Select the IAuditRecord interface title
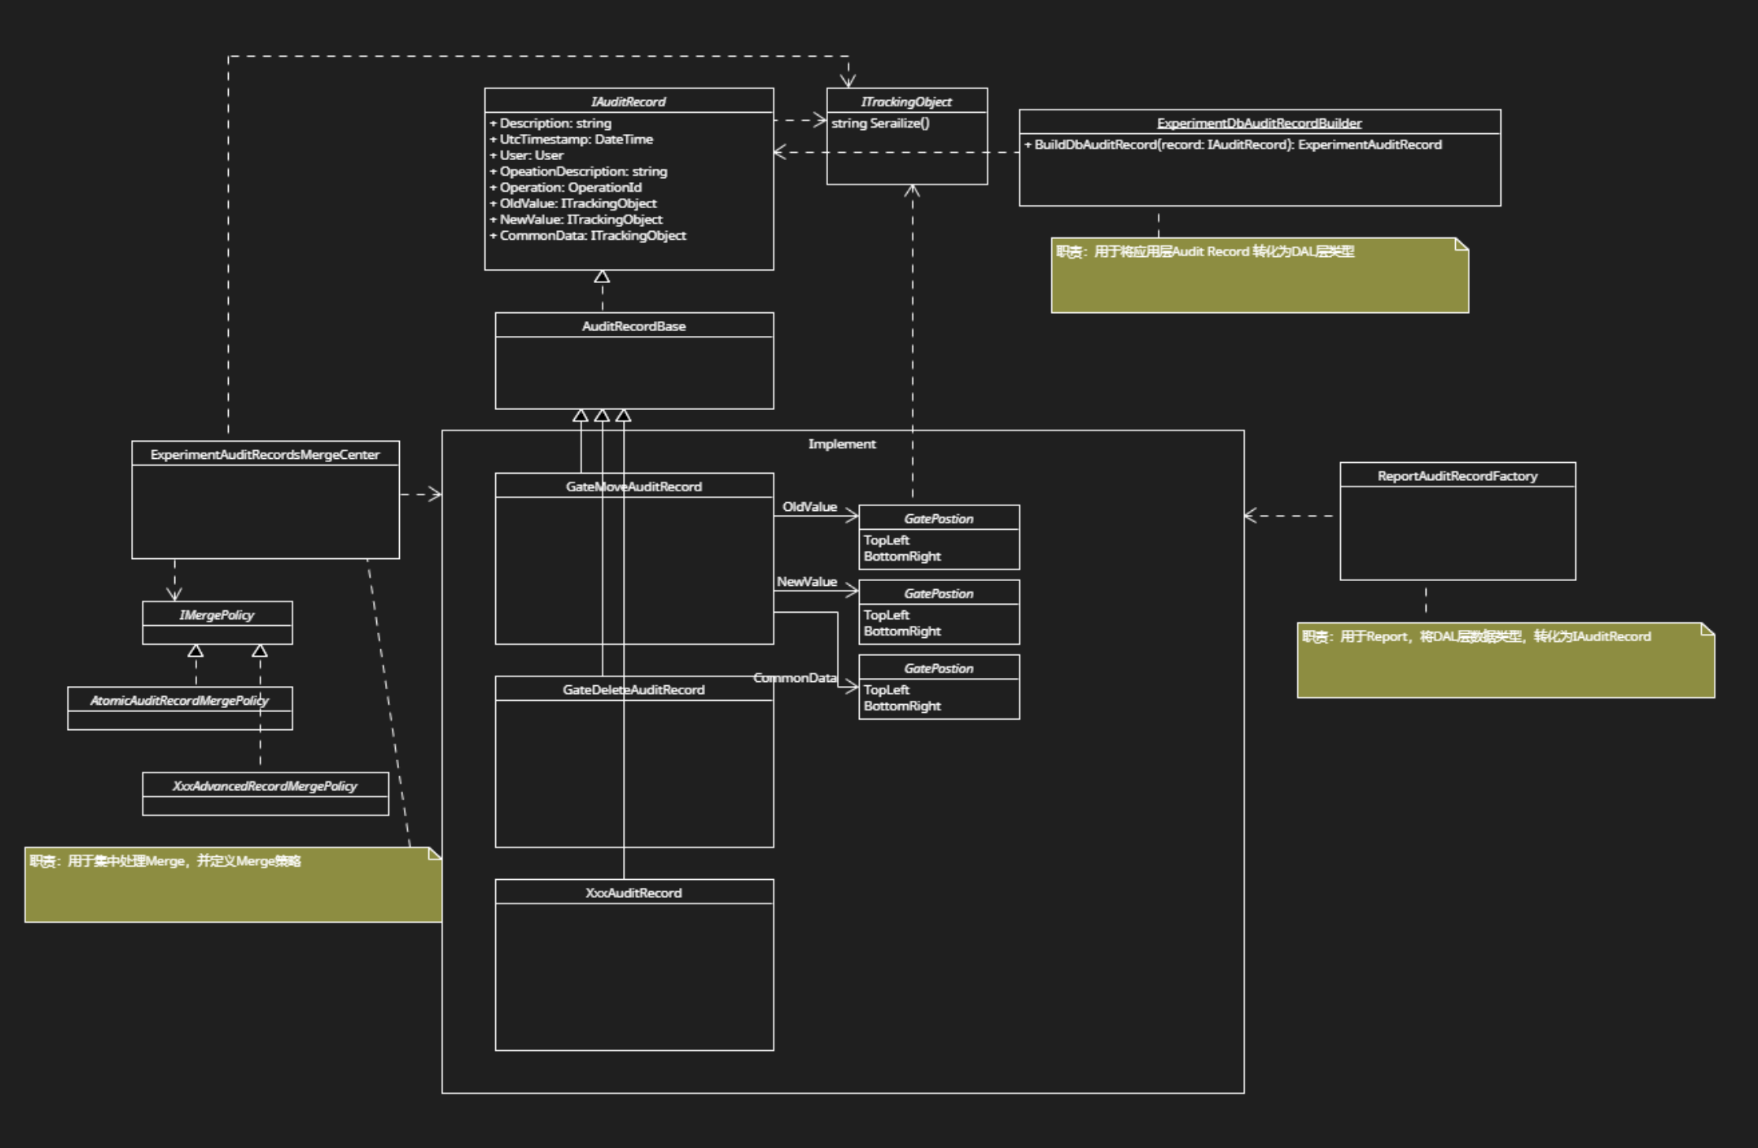 pos(629,102)
